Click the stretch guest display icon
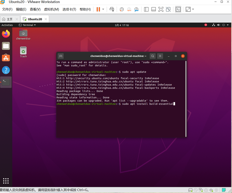Viewport: 232px width, 193px height. (x=188, y=10)
